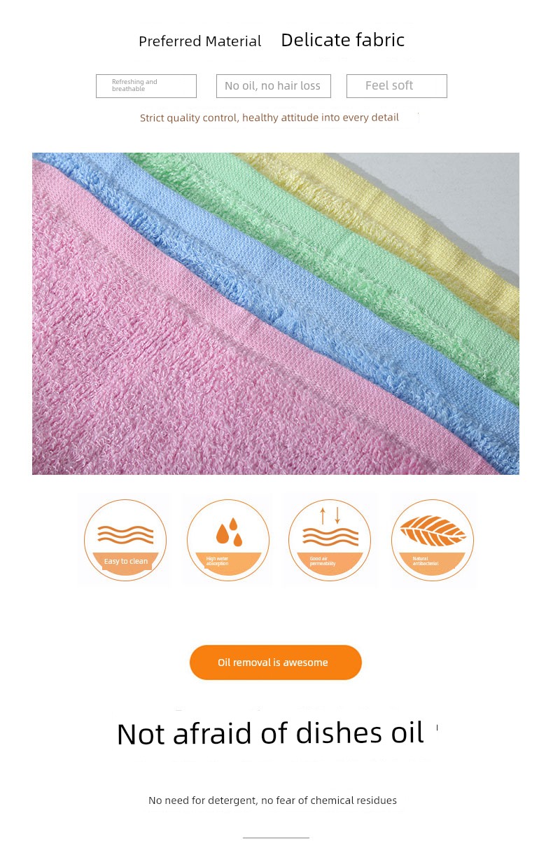Click the Delicate fabric heading
The height and width of the screenshot is (867, 553).
point(343,40)
